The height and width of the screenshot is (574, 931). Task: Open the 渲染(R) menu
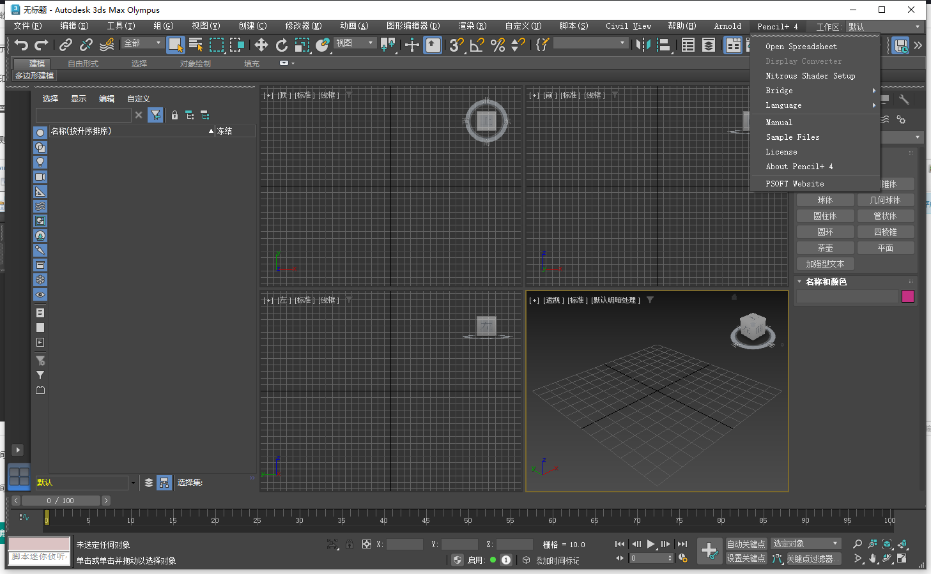472,26
